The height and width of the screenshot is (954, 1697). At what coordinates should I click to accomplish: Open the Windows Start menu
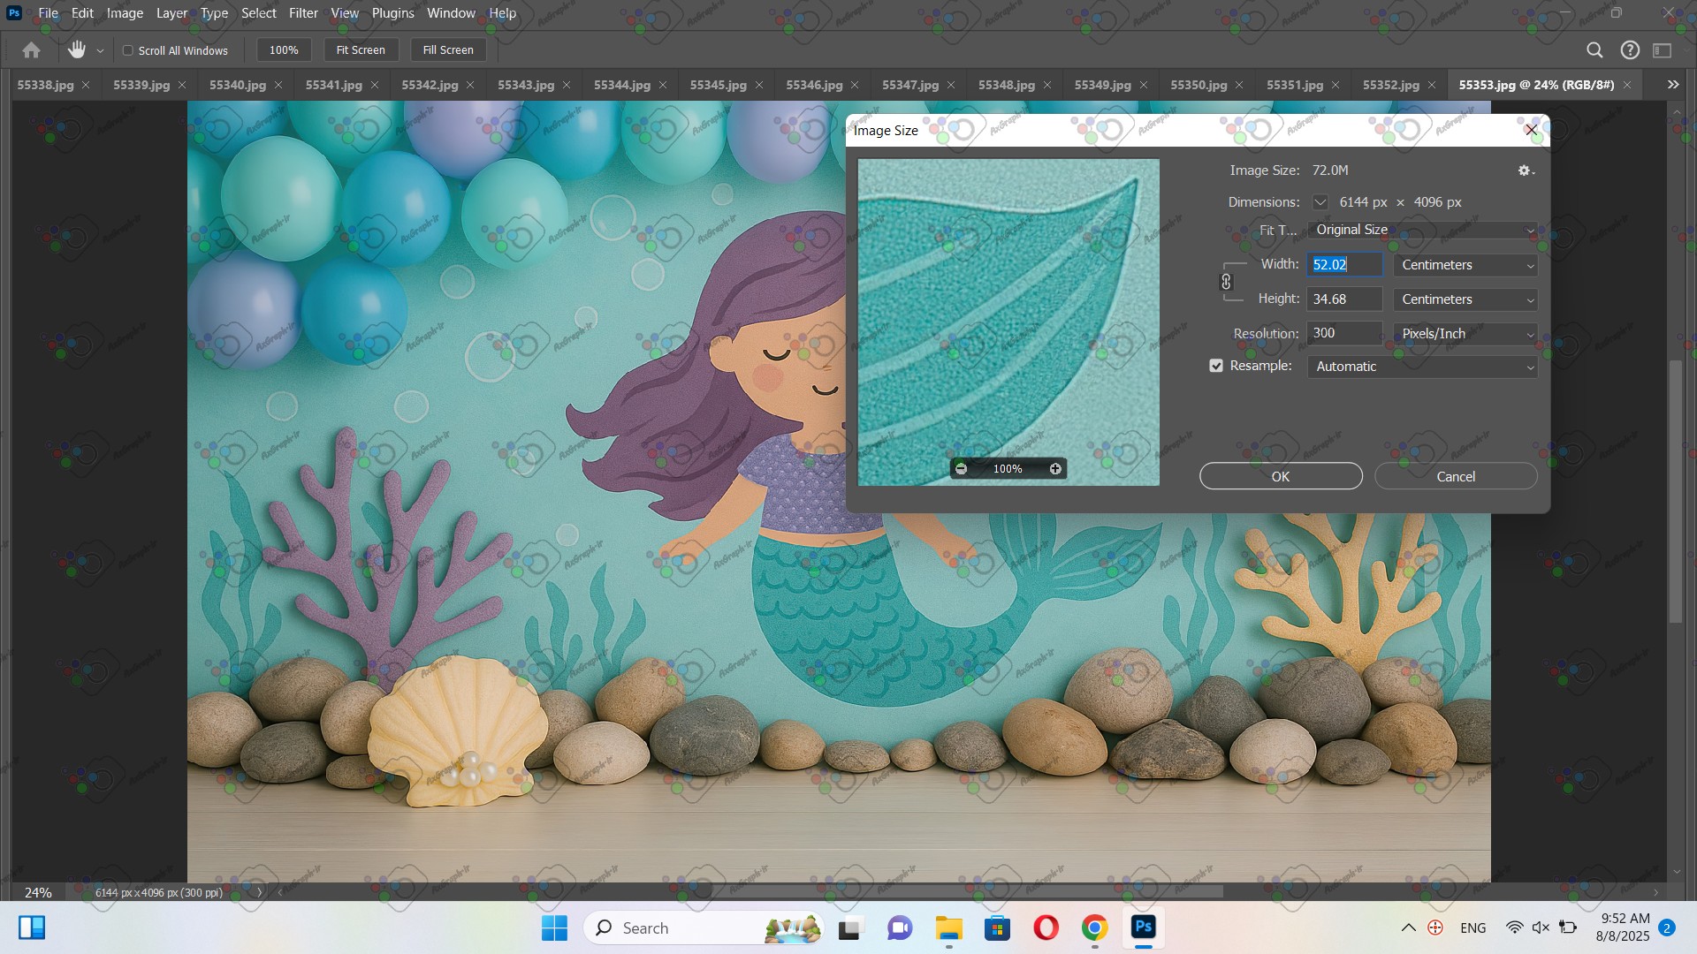click(x=554, y=928)
